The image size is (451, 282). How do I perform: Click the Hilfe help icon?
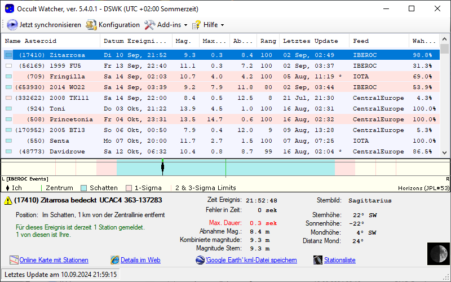(x=196, y=25)
